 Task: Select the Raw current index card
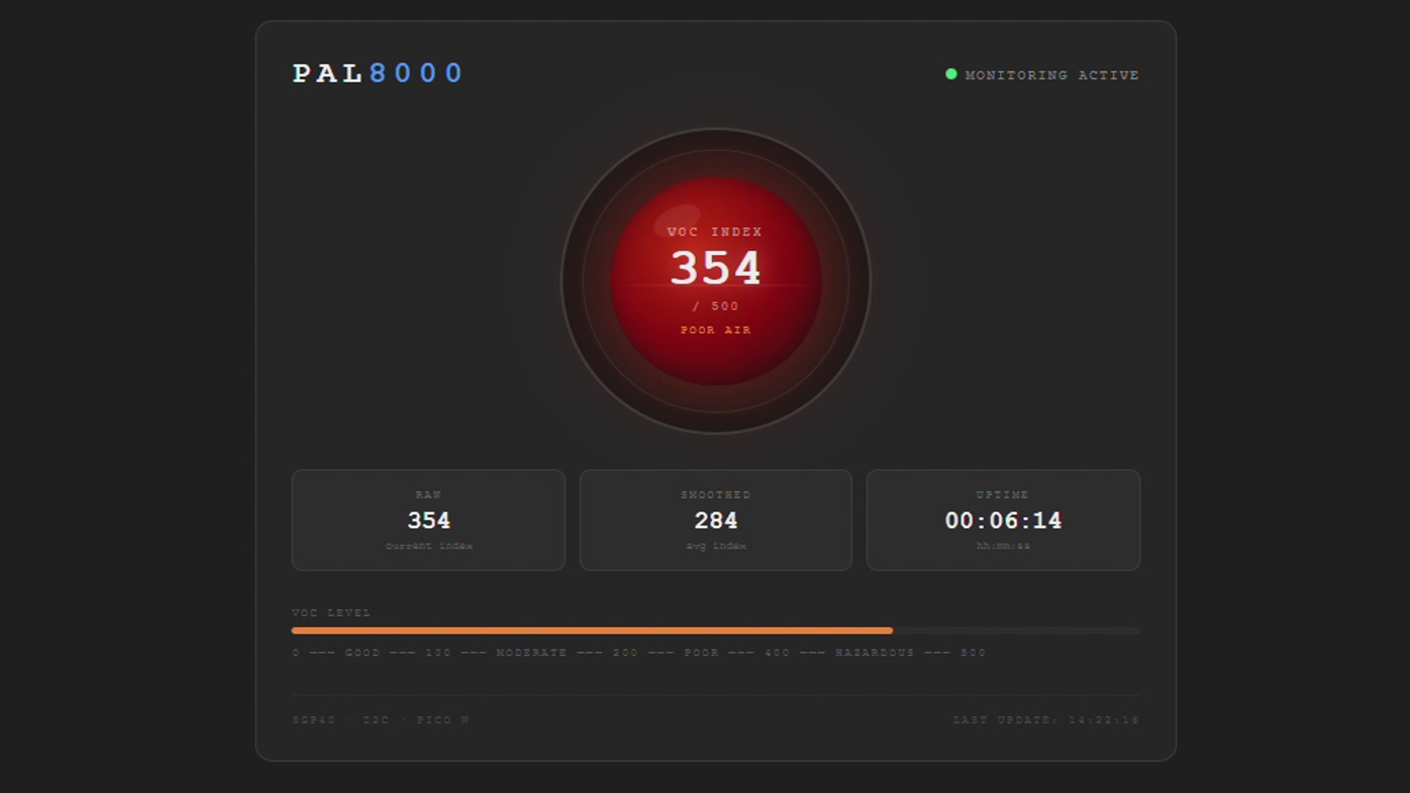coord(428,520)
